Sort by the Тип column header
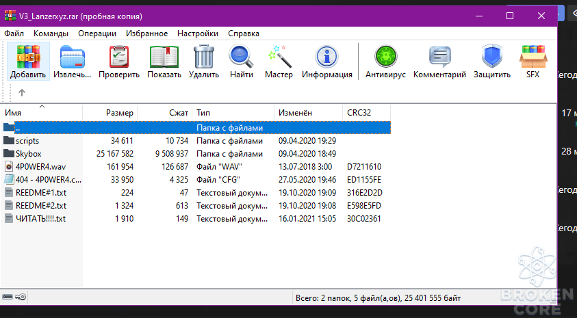 [233, 113]
